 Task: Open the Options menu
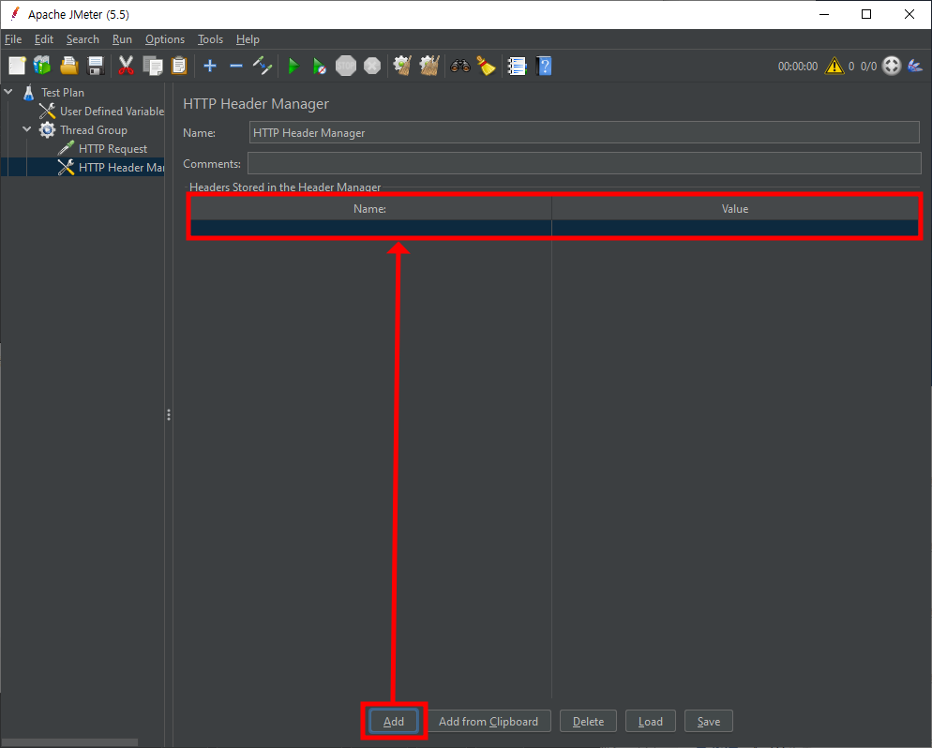tap(165, 39)
